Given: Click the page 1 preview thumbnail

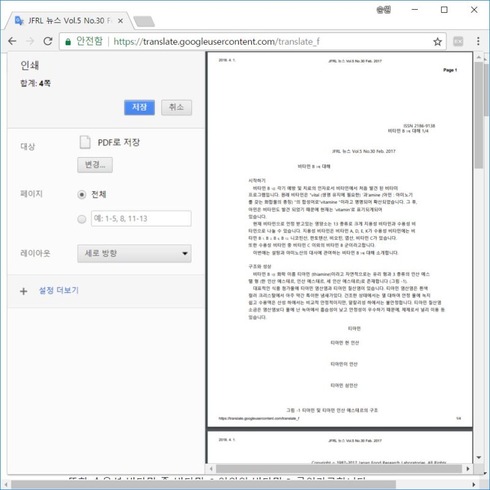Looking at the screenshot, I should point(340,239).
